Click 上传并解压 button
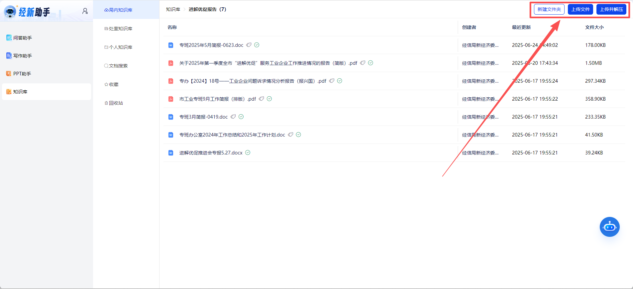 point(611,9)
